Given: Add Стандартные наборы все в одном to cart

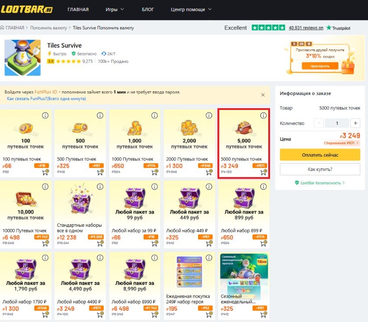Looking at the screenshot, I should pyautogui.click(x=100, y=244).
